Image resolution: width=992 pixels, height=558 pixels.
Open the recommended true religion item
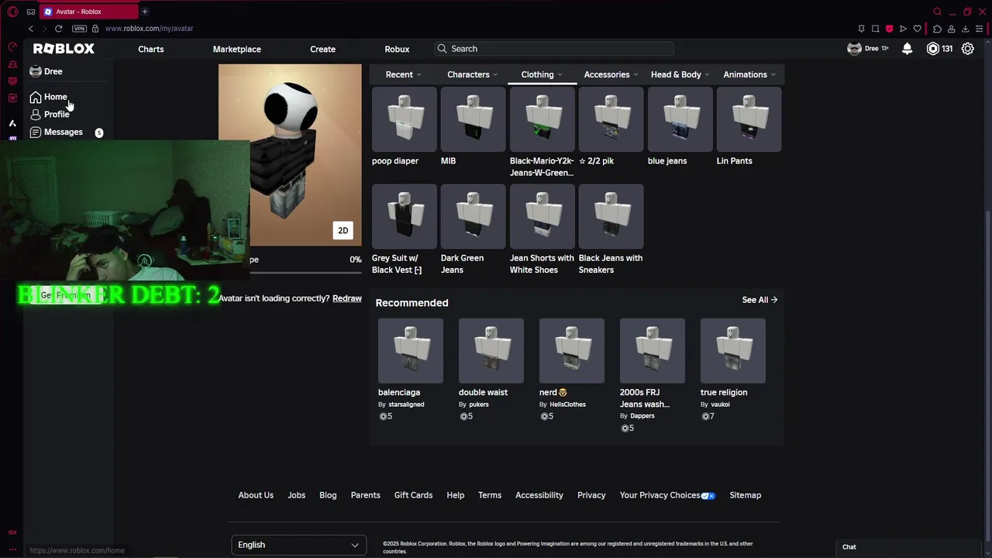(x=733, y=351)
